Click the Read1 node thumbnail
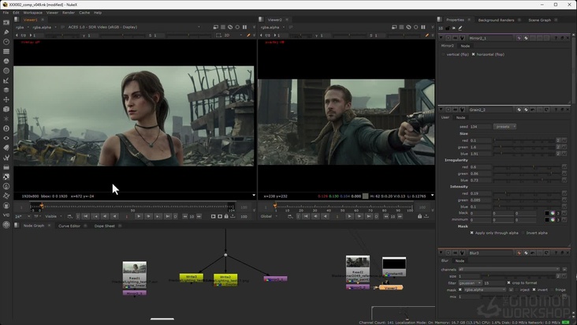Viewport: 577px width, 325px height. [x=134, y=269]
